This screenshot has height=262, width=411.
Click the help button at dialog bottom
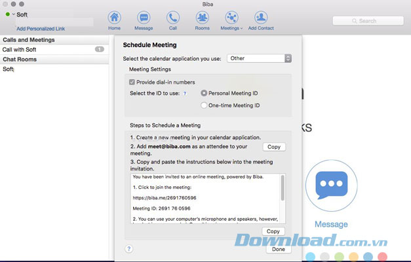128,249
